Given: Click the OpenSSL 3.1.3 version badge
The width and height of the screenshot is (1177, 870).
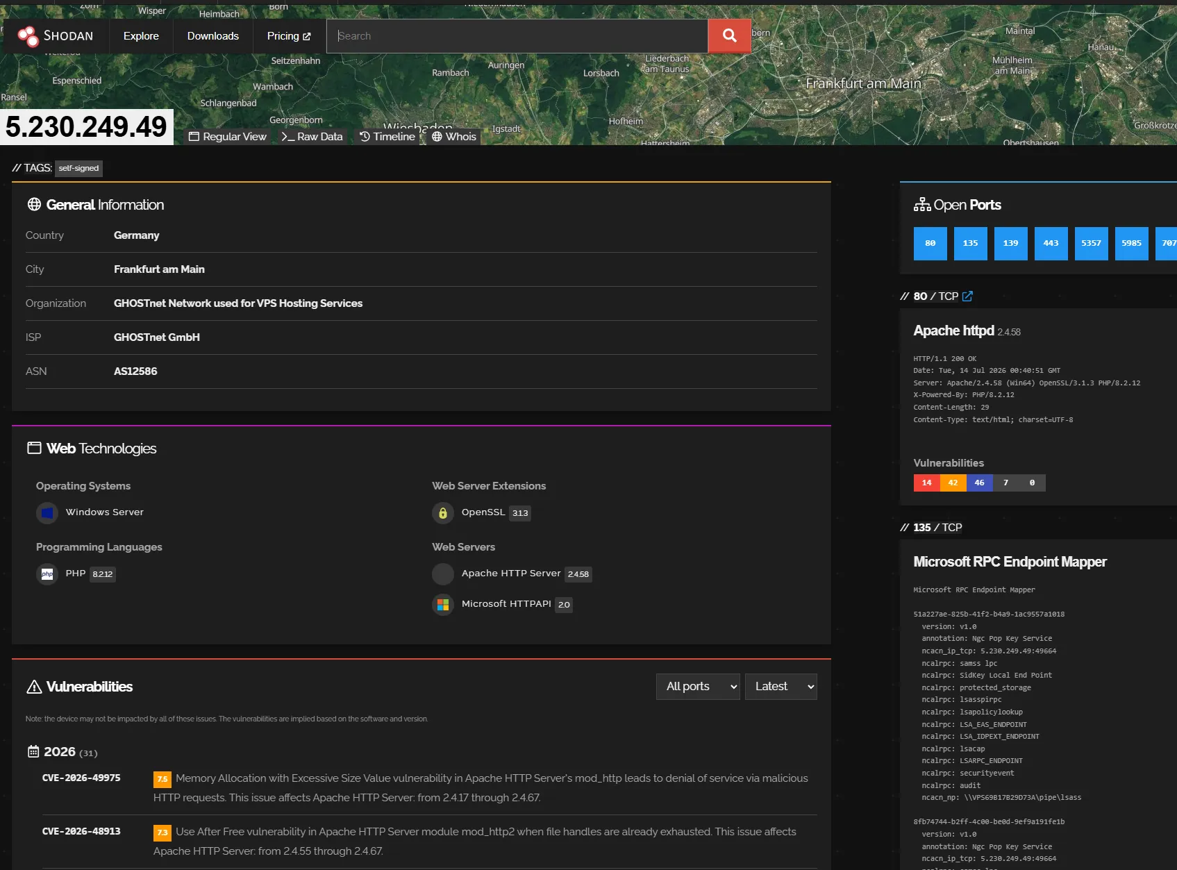Looking at the screenshot, I should (520, 513).
